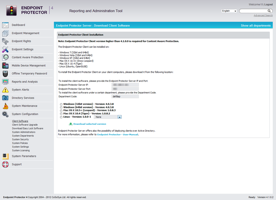Open System Policies submenu link
The image size is (276, 200).
tap(20, 143)
